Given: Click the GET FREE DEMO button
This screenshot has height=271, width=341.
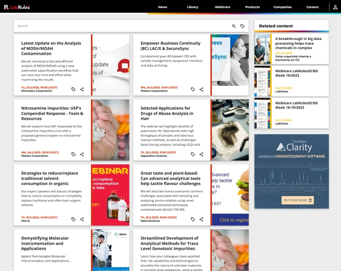Looking at the screenshot, I should [298, 200].
